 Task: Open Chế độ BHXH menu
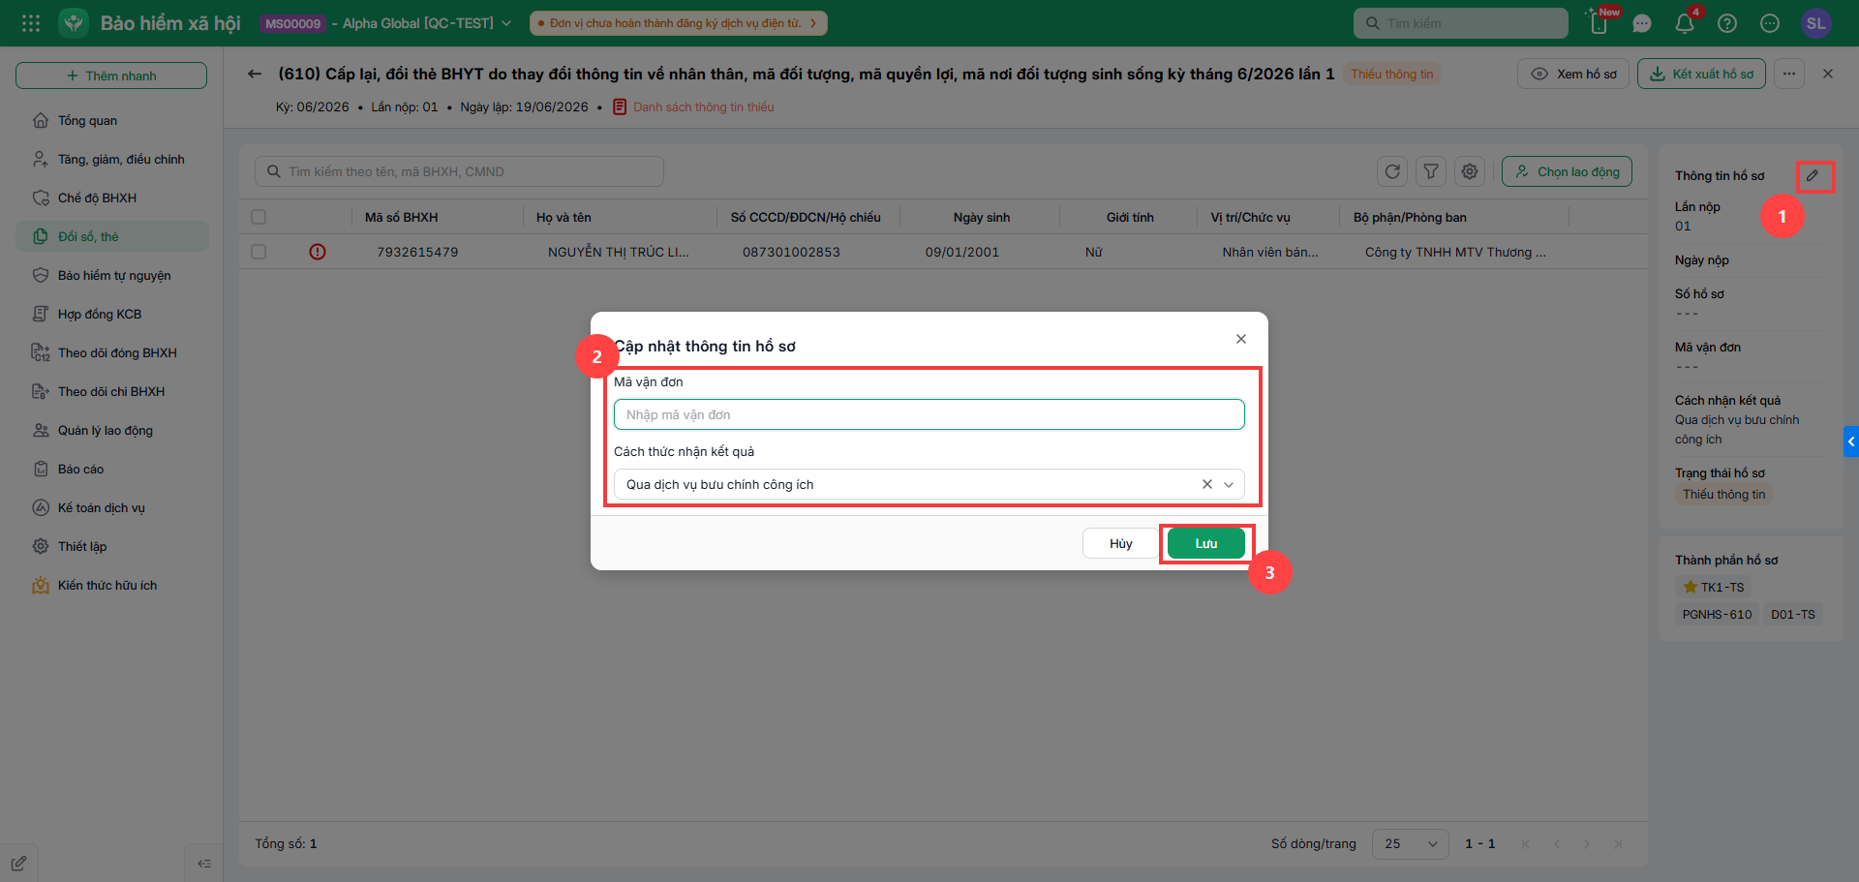[x=111, y=198]
